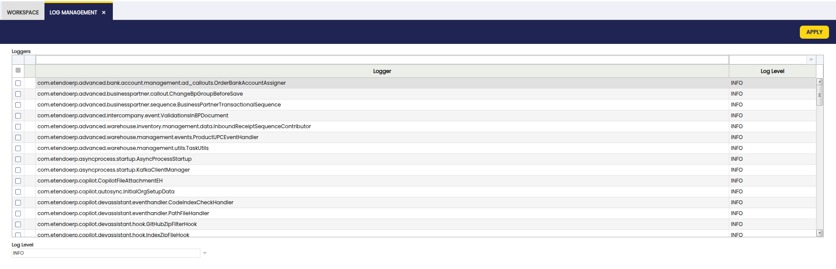Check the OrderBankAccountAssigner logger row
The height and width of the screenshot is (269, 836).
pos(18,83)
